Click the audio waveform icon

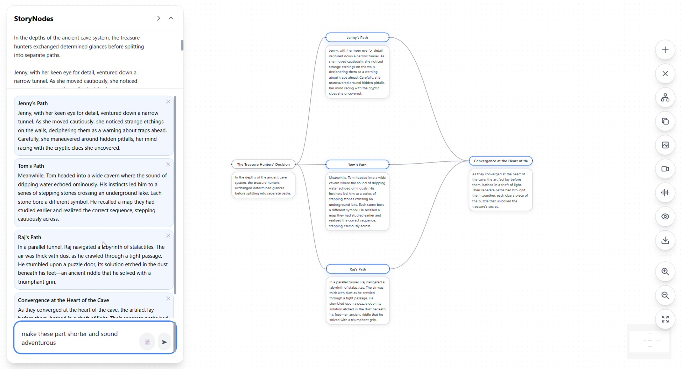665,193
